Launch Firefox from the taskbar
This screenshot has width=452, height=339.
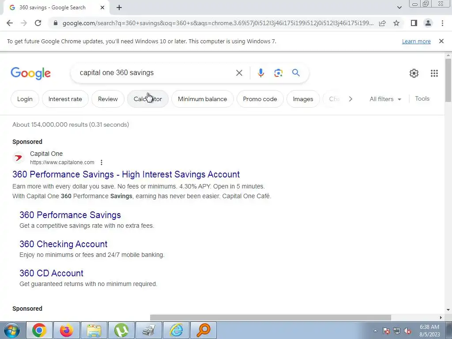pos(67,330)
